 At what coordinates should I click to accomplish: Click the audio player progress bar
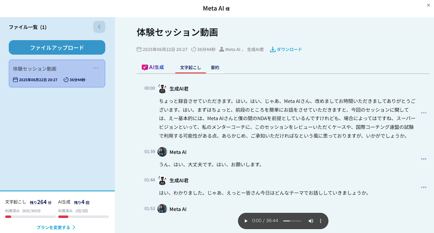click(292, 221)
